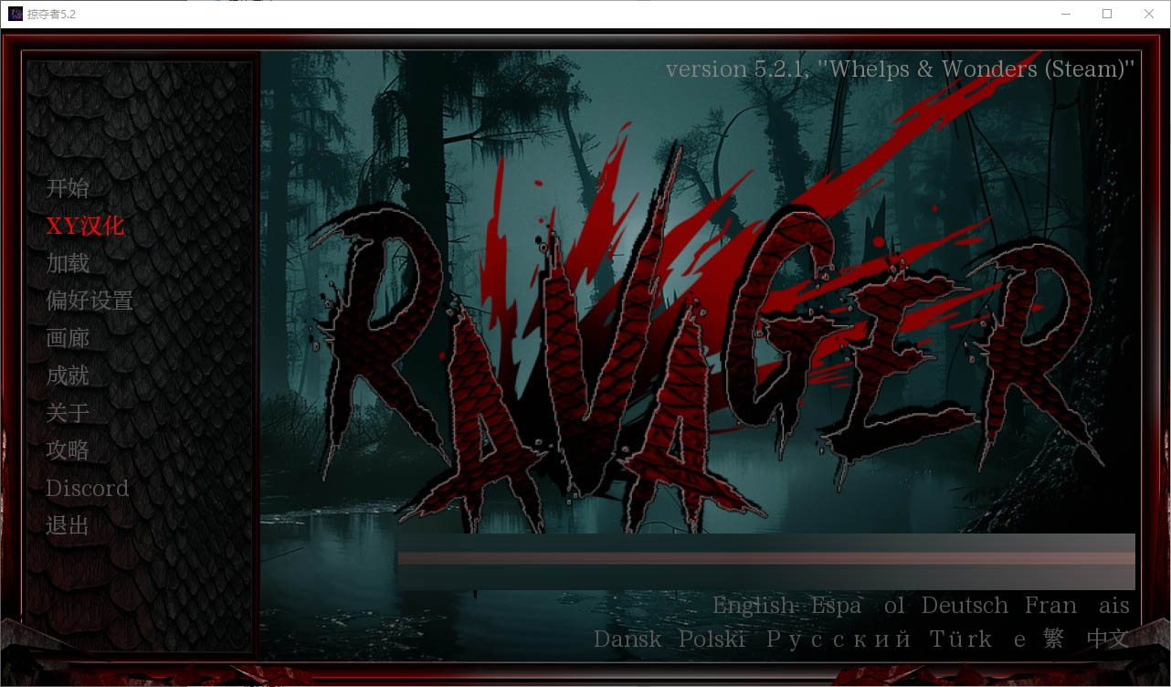Open the 加载 load game screen

coord(68,263)
